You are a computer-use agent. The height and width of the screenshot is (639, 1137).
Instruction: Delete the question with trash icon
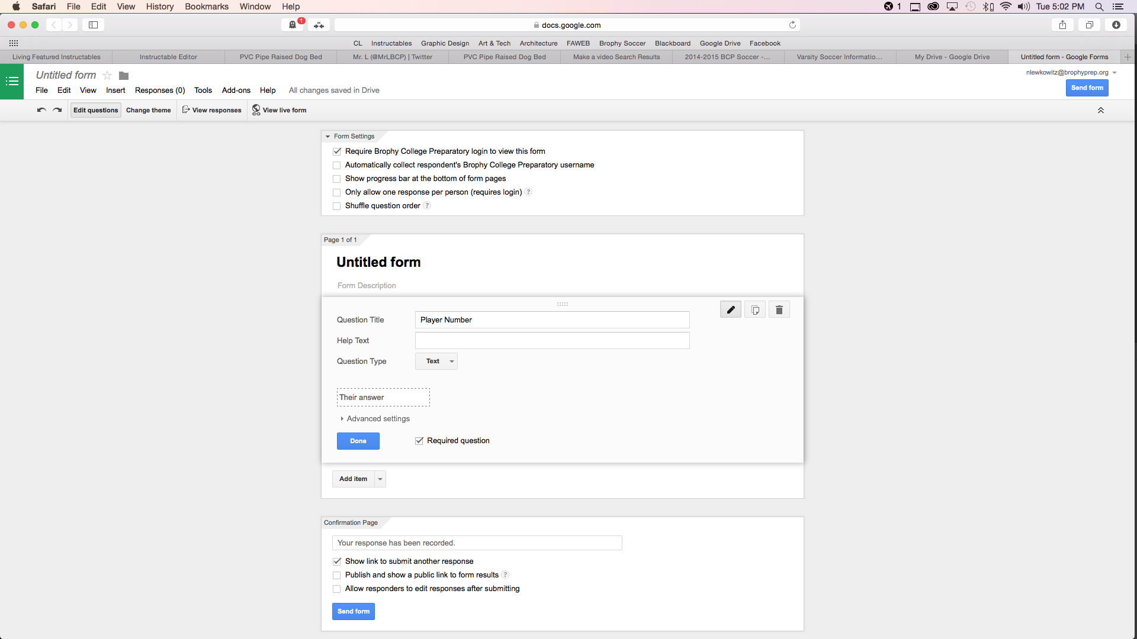779,309
